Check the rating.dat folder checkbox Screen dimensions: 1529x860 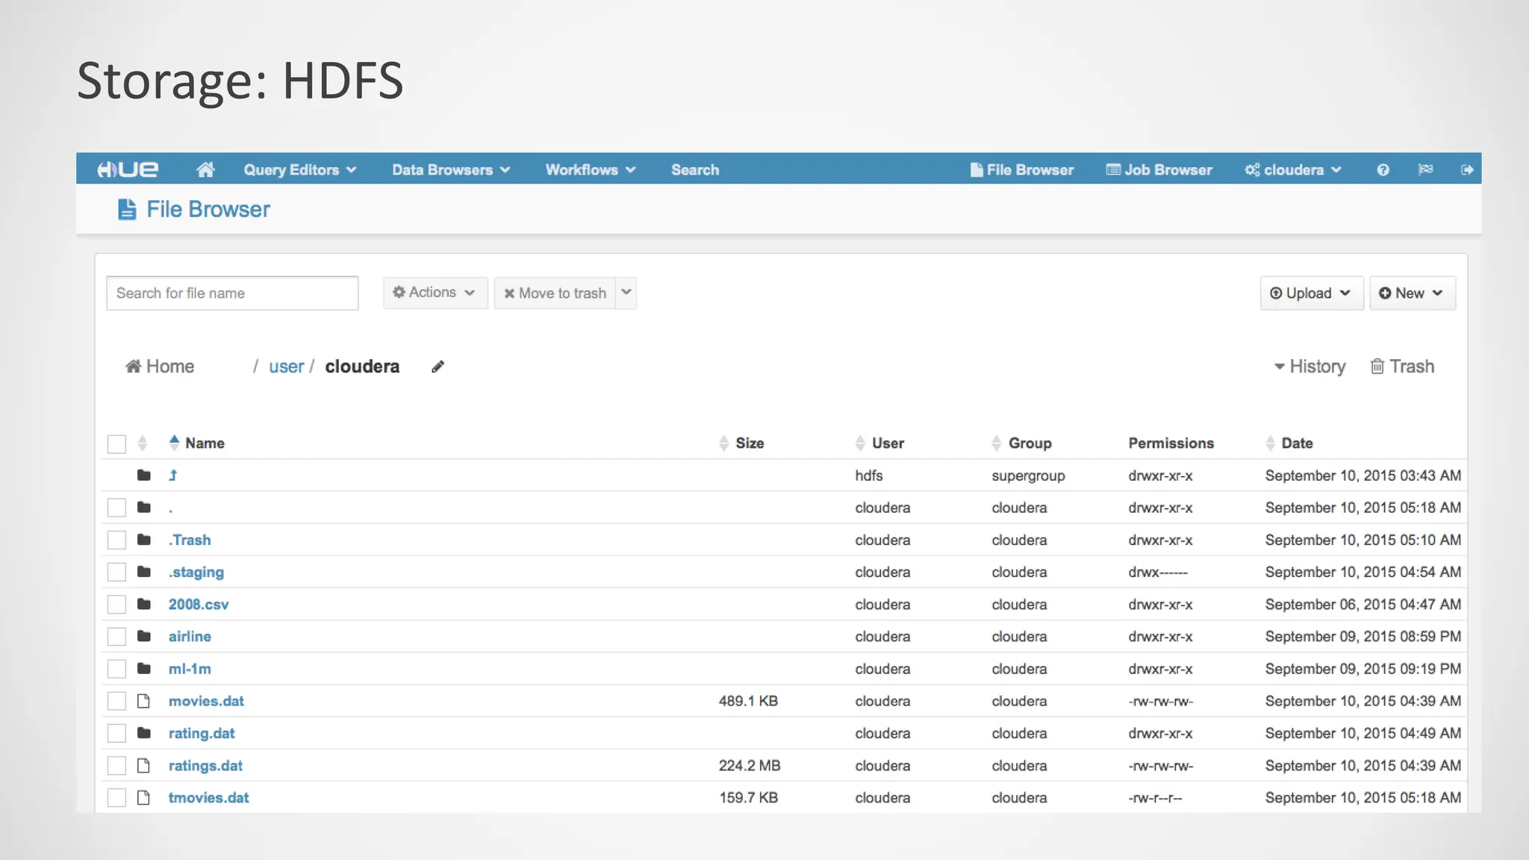(116, 733)
